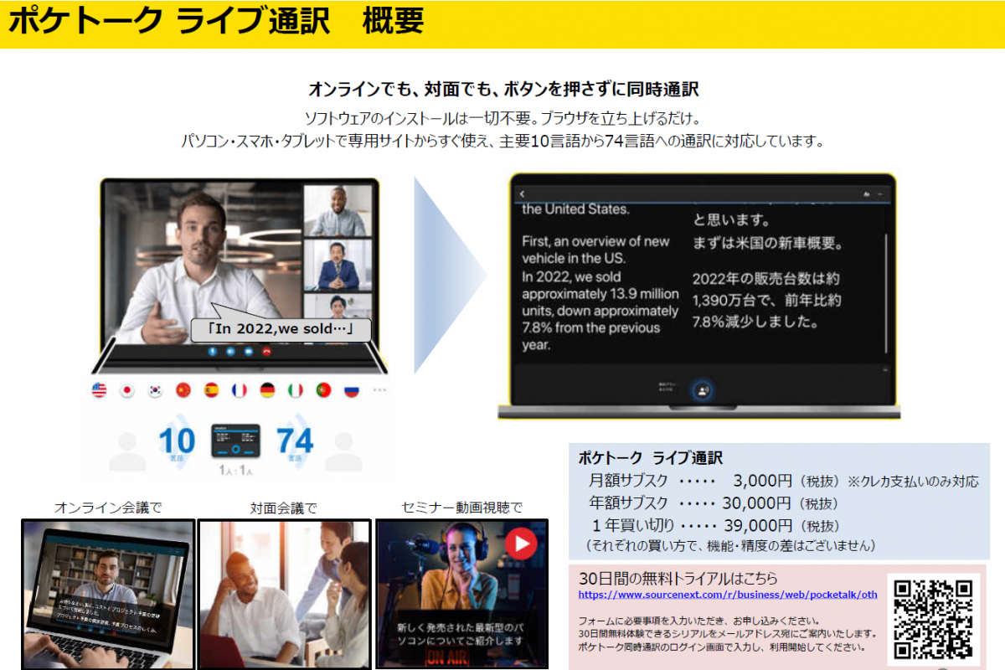This screenshot has width=1005, height=670.
Task: Click the note ※クレカ支払いのみ対応
Action: coord(913,482)
